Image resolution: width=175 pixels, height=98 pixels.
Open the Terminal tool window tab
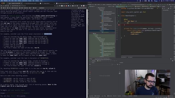[110, 96]
